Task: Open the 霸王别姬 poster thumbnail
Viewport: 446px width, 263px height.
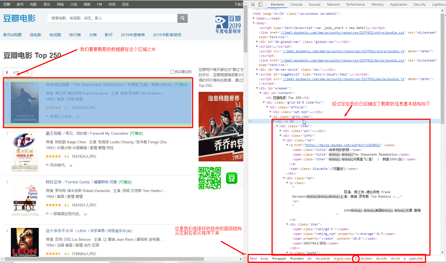Action: [25, 151]
